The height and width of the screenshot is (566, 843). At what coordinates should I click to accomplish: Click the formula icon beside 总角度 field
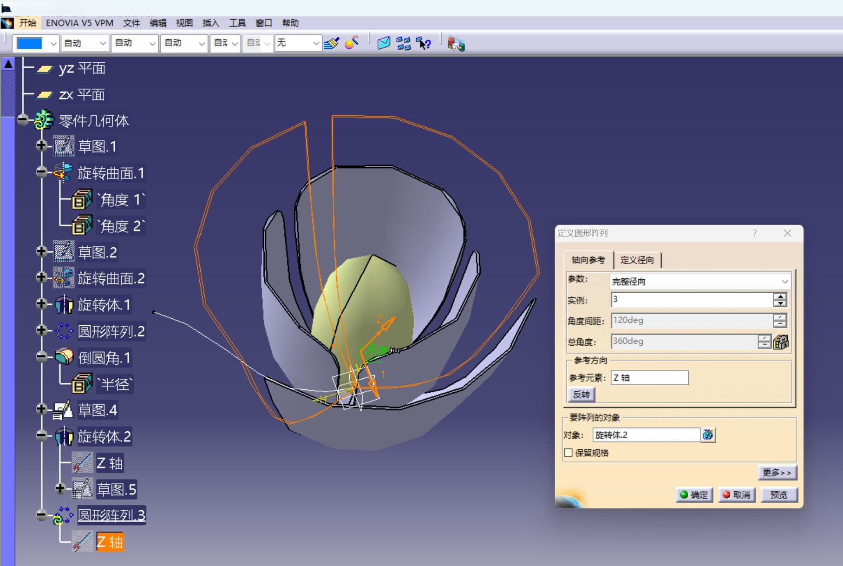[781, 342]
